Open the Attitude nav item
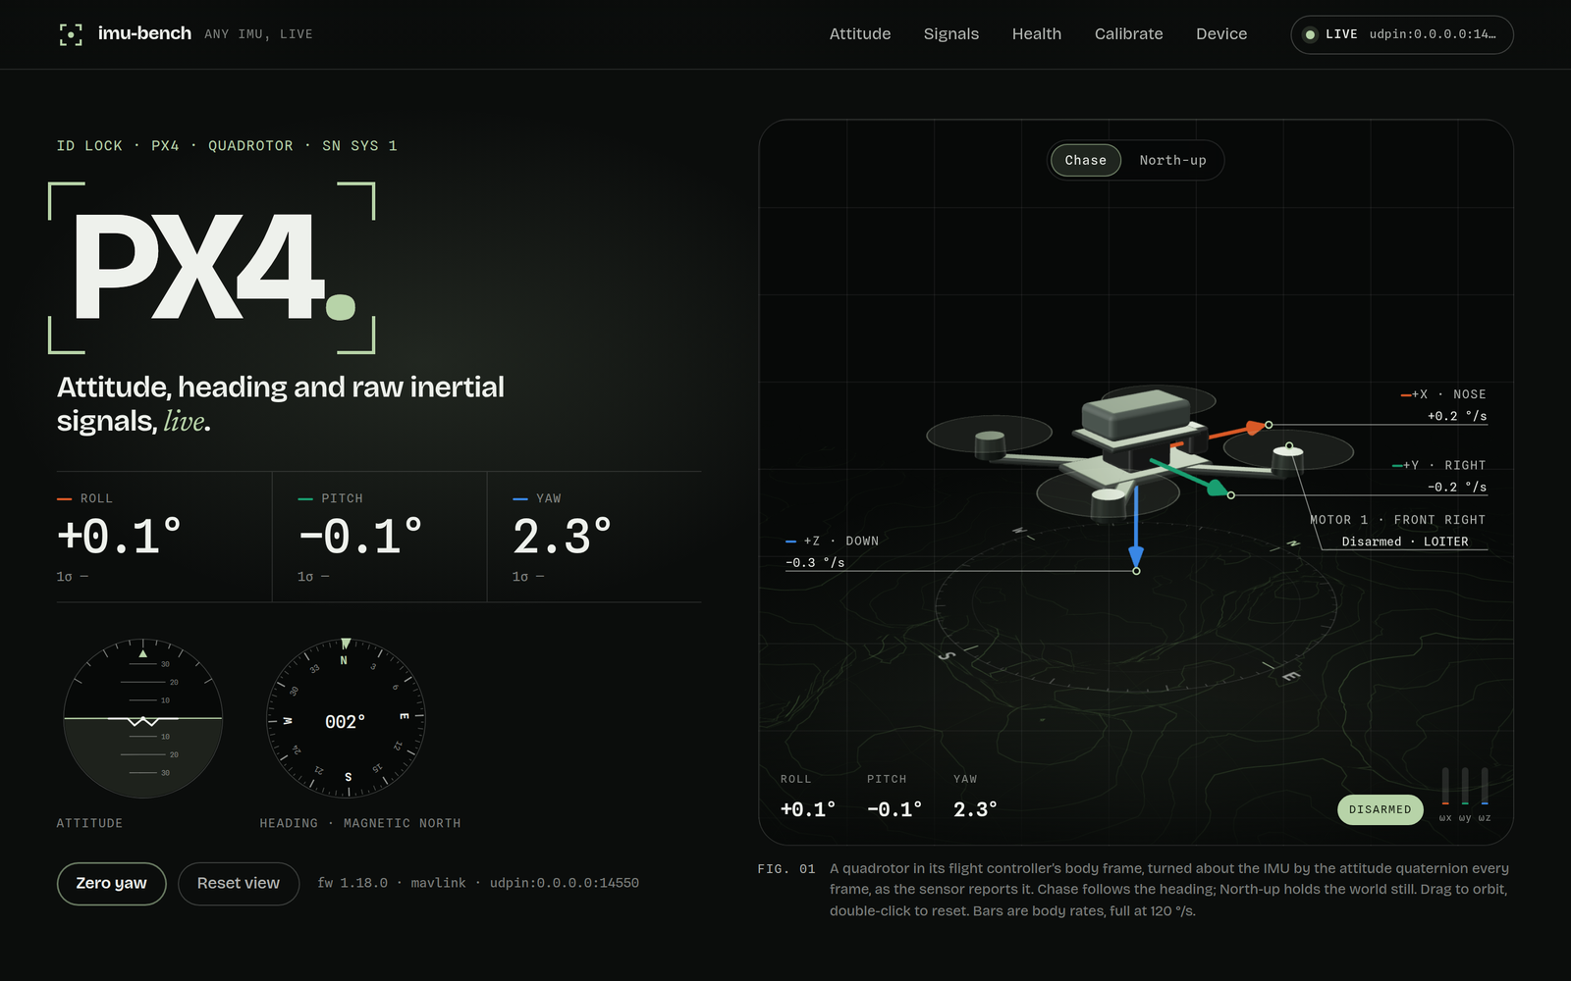This screenshot has width=1571, height=981. point(860,34)
